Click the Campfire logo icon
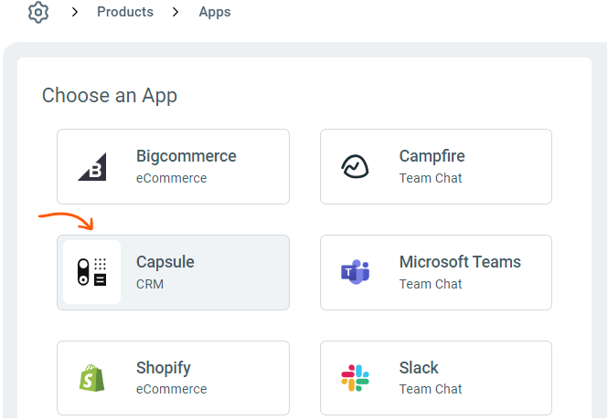608x420 pixels. click(x=355, y=167)
